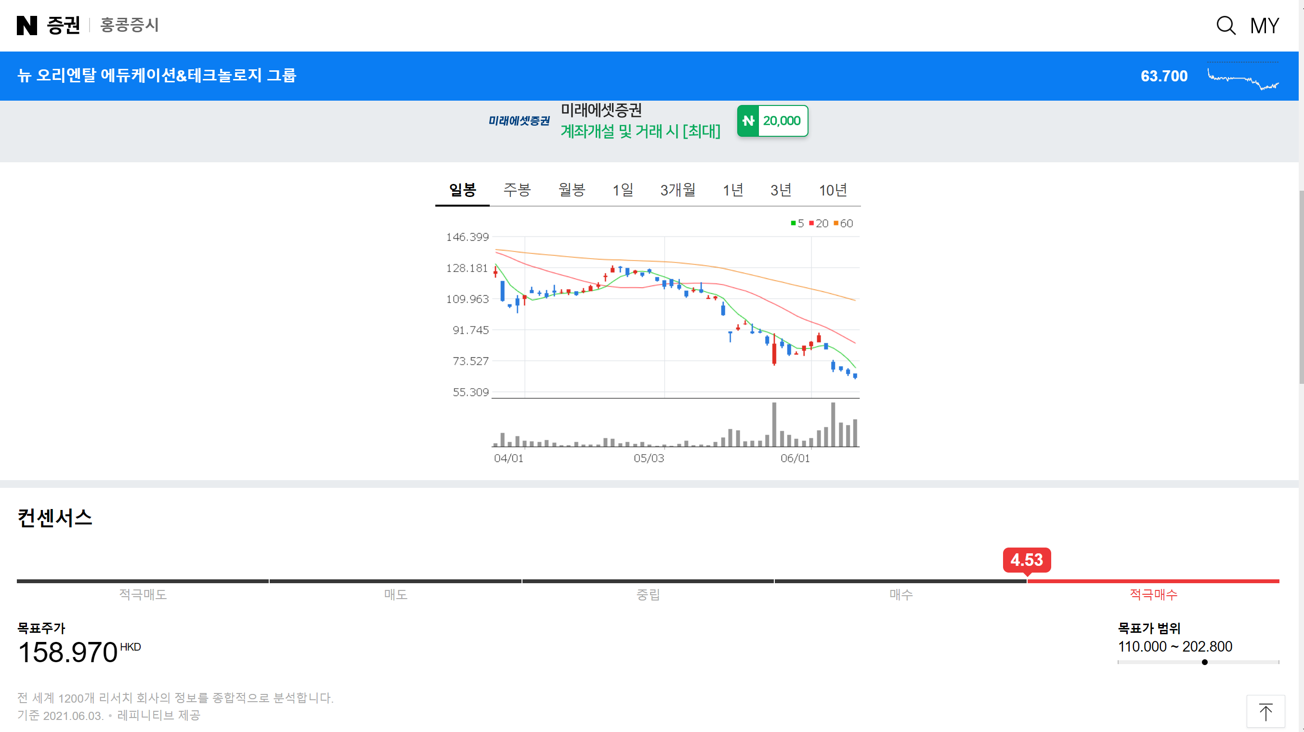
Task: Select the 1년 chart tab
Action: [x=732, y=190]
